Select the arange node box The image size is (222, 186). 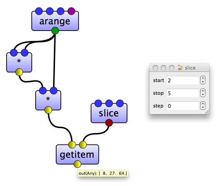pos(55,21)
